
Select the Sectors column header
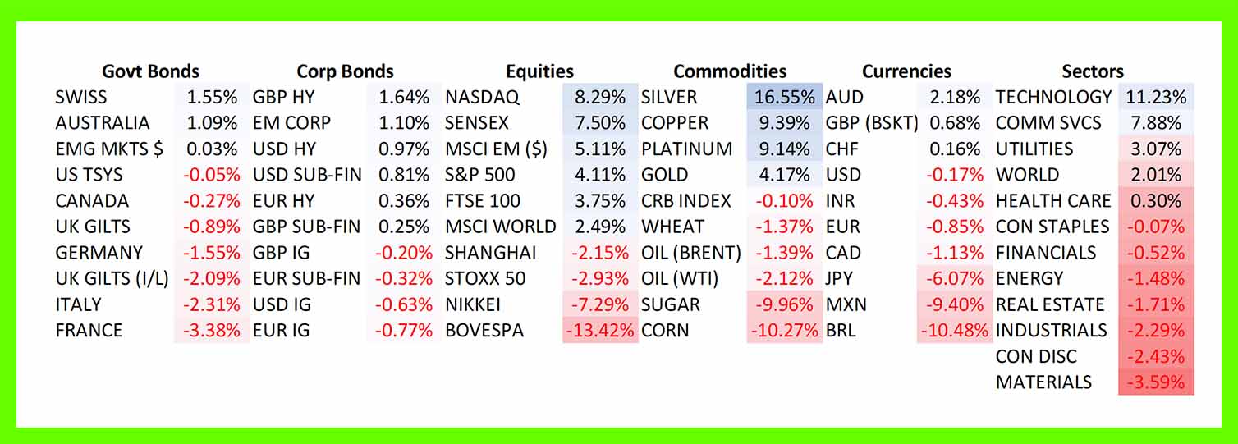pyautogui.click(x=1092, y=71)
